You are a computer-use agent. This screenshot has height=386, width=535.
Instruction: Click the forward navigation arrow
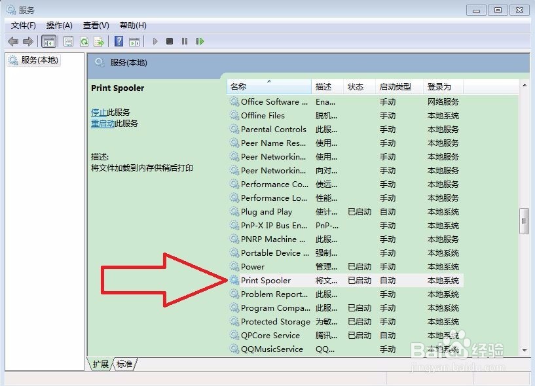tap(28, 41)
